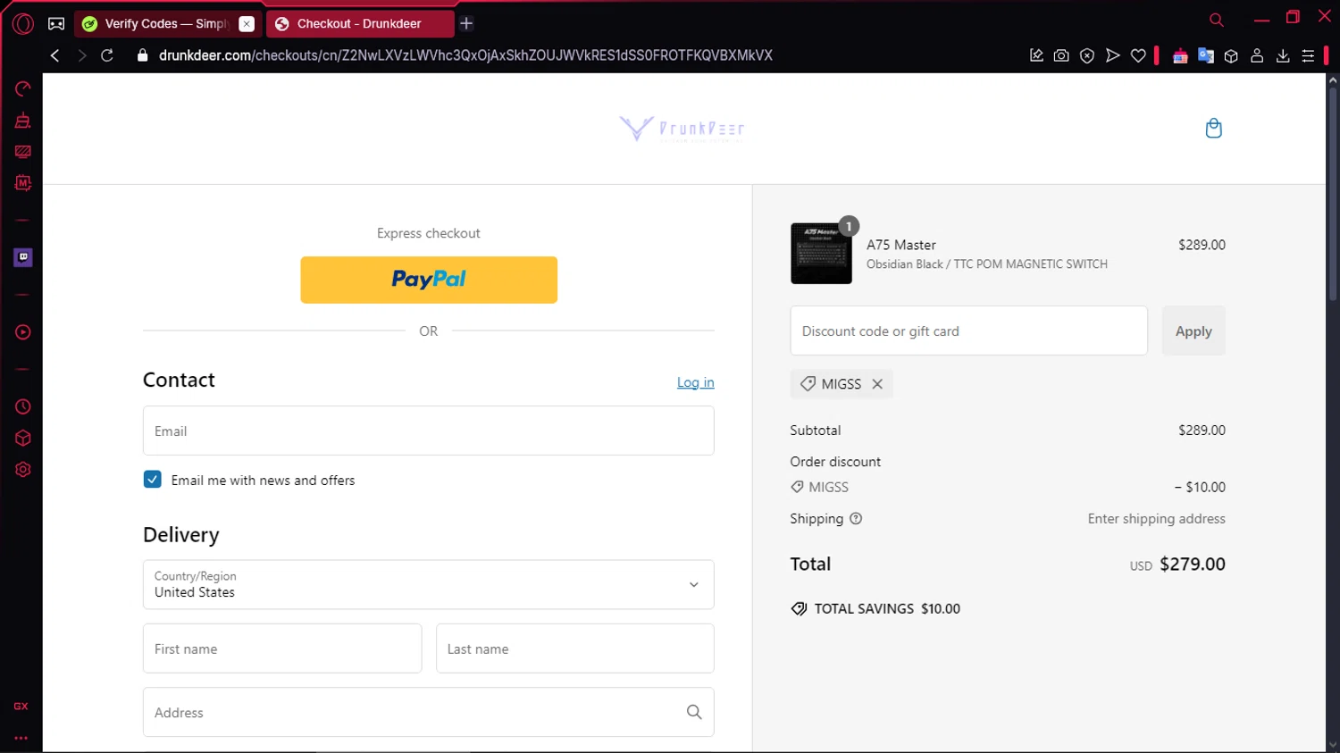
Task: Open GX Control speedometer in sidebar
Action: tap(23, 88)
